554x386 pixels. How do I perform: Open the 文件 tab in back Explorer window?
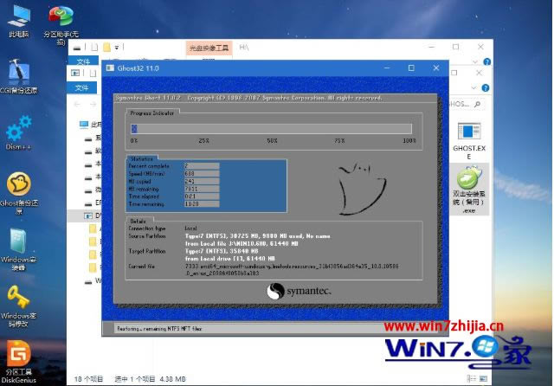pos(83,61)
